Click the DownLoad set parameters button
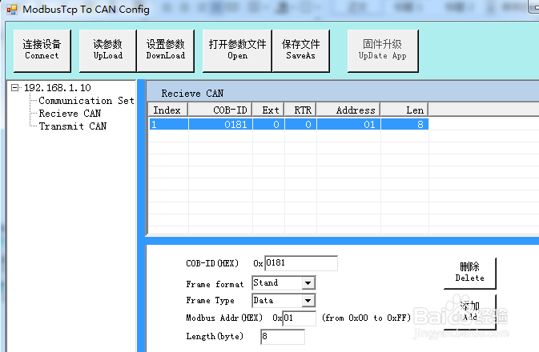The width and height of the screenshot is (539, 352). pyautogui.click(x=166, y=50)
